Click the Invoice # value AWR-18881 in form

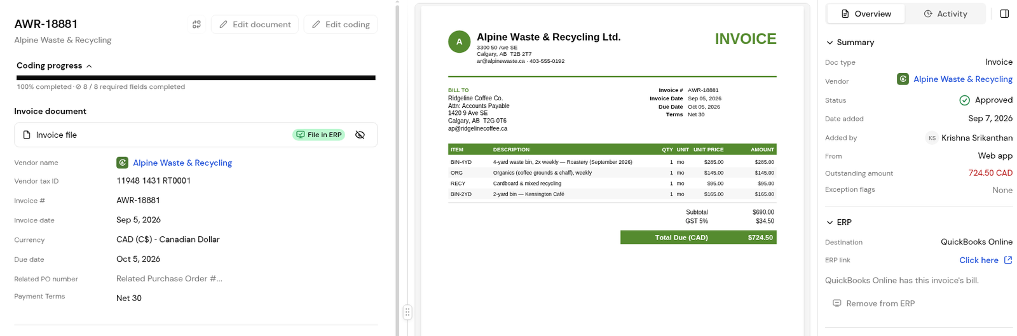138,200
